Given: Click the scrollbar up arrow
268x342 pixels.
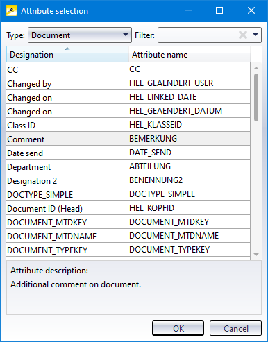Looking at the screenshot, I should (256, 68).
